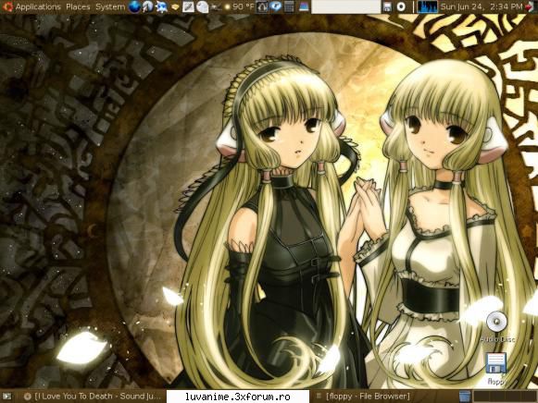Viewport: 538px width, 403px height.
Task: Focus the blank input field in top panel
Action: [346, 6]
